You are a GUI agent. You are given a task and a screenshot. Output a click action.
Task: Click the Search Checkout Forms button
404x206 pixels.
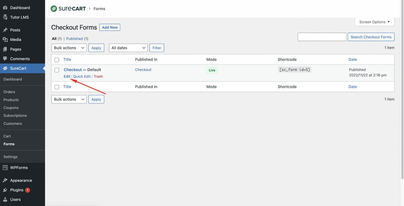click(x=371, y=37)
